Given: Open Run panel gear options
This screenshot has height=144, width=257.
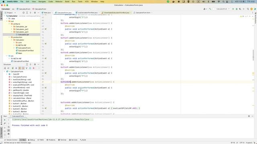Looking at the screenshot, I should click(x=249, y=116).
